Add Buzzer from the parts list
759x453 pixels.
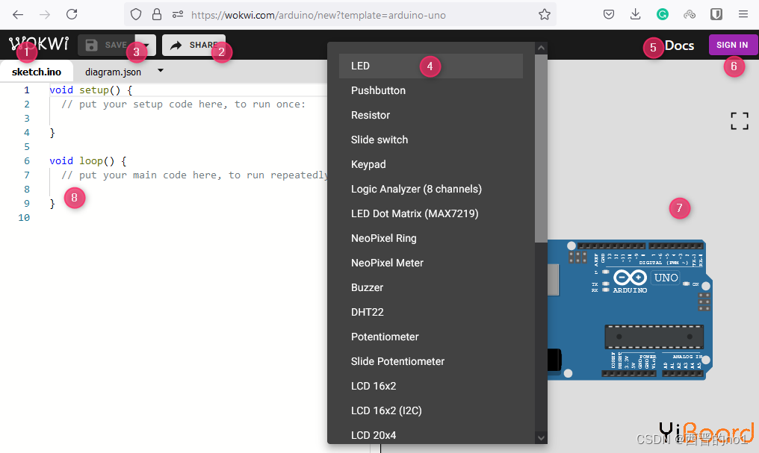(431, 287)
